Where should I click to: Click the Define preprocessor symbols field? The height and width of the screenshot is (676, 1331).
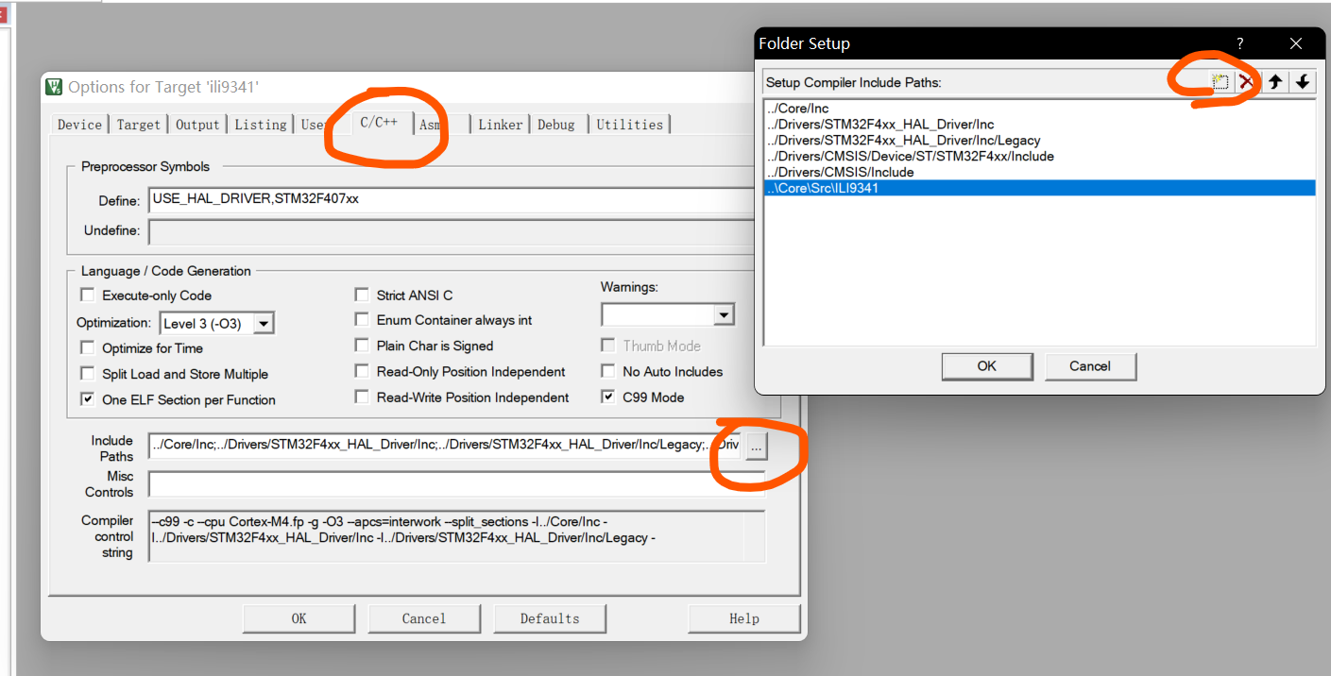[453, 200]
